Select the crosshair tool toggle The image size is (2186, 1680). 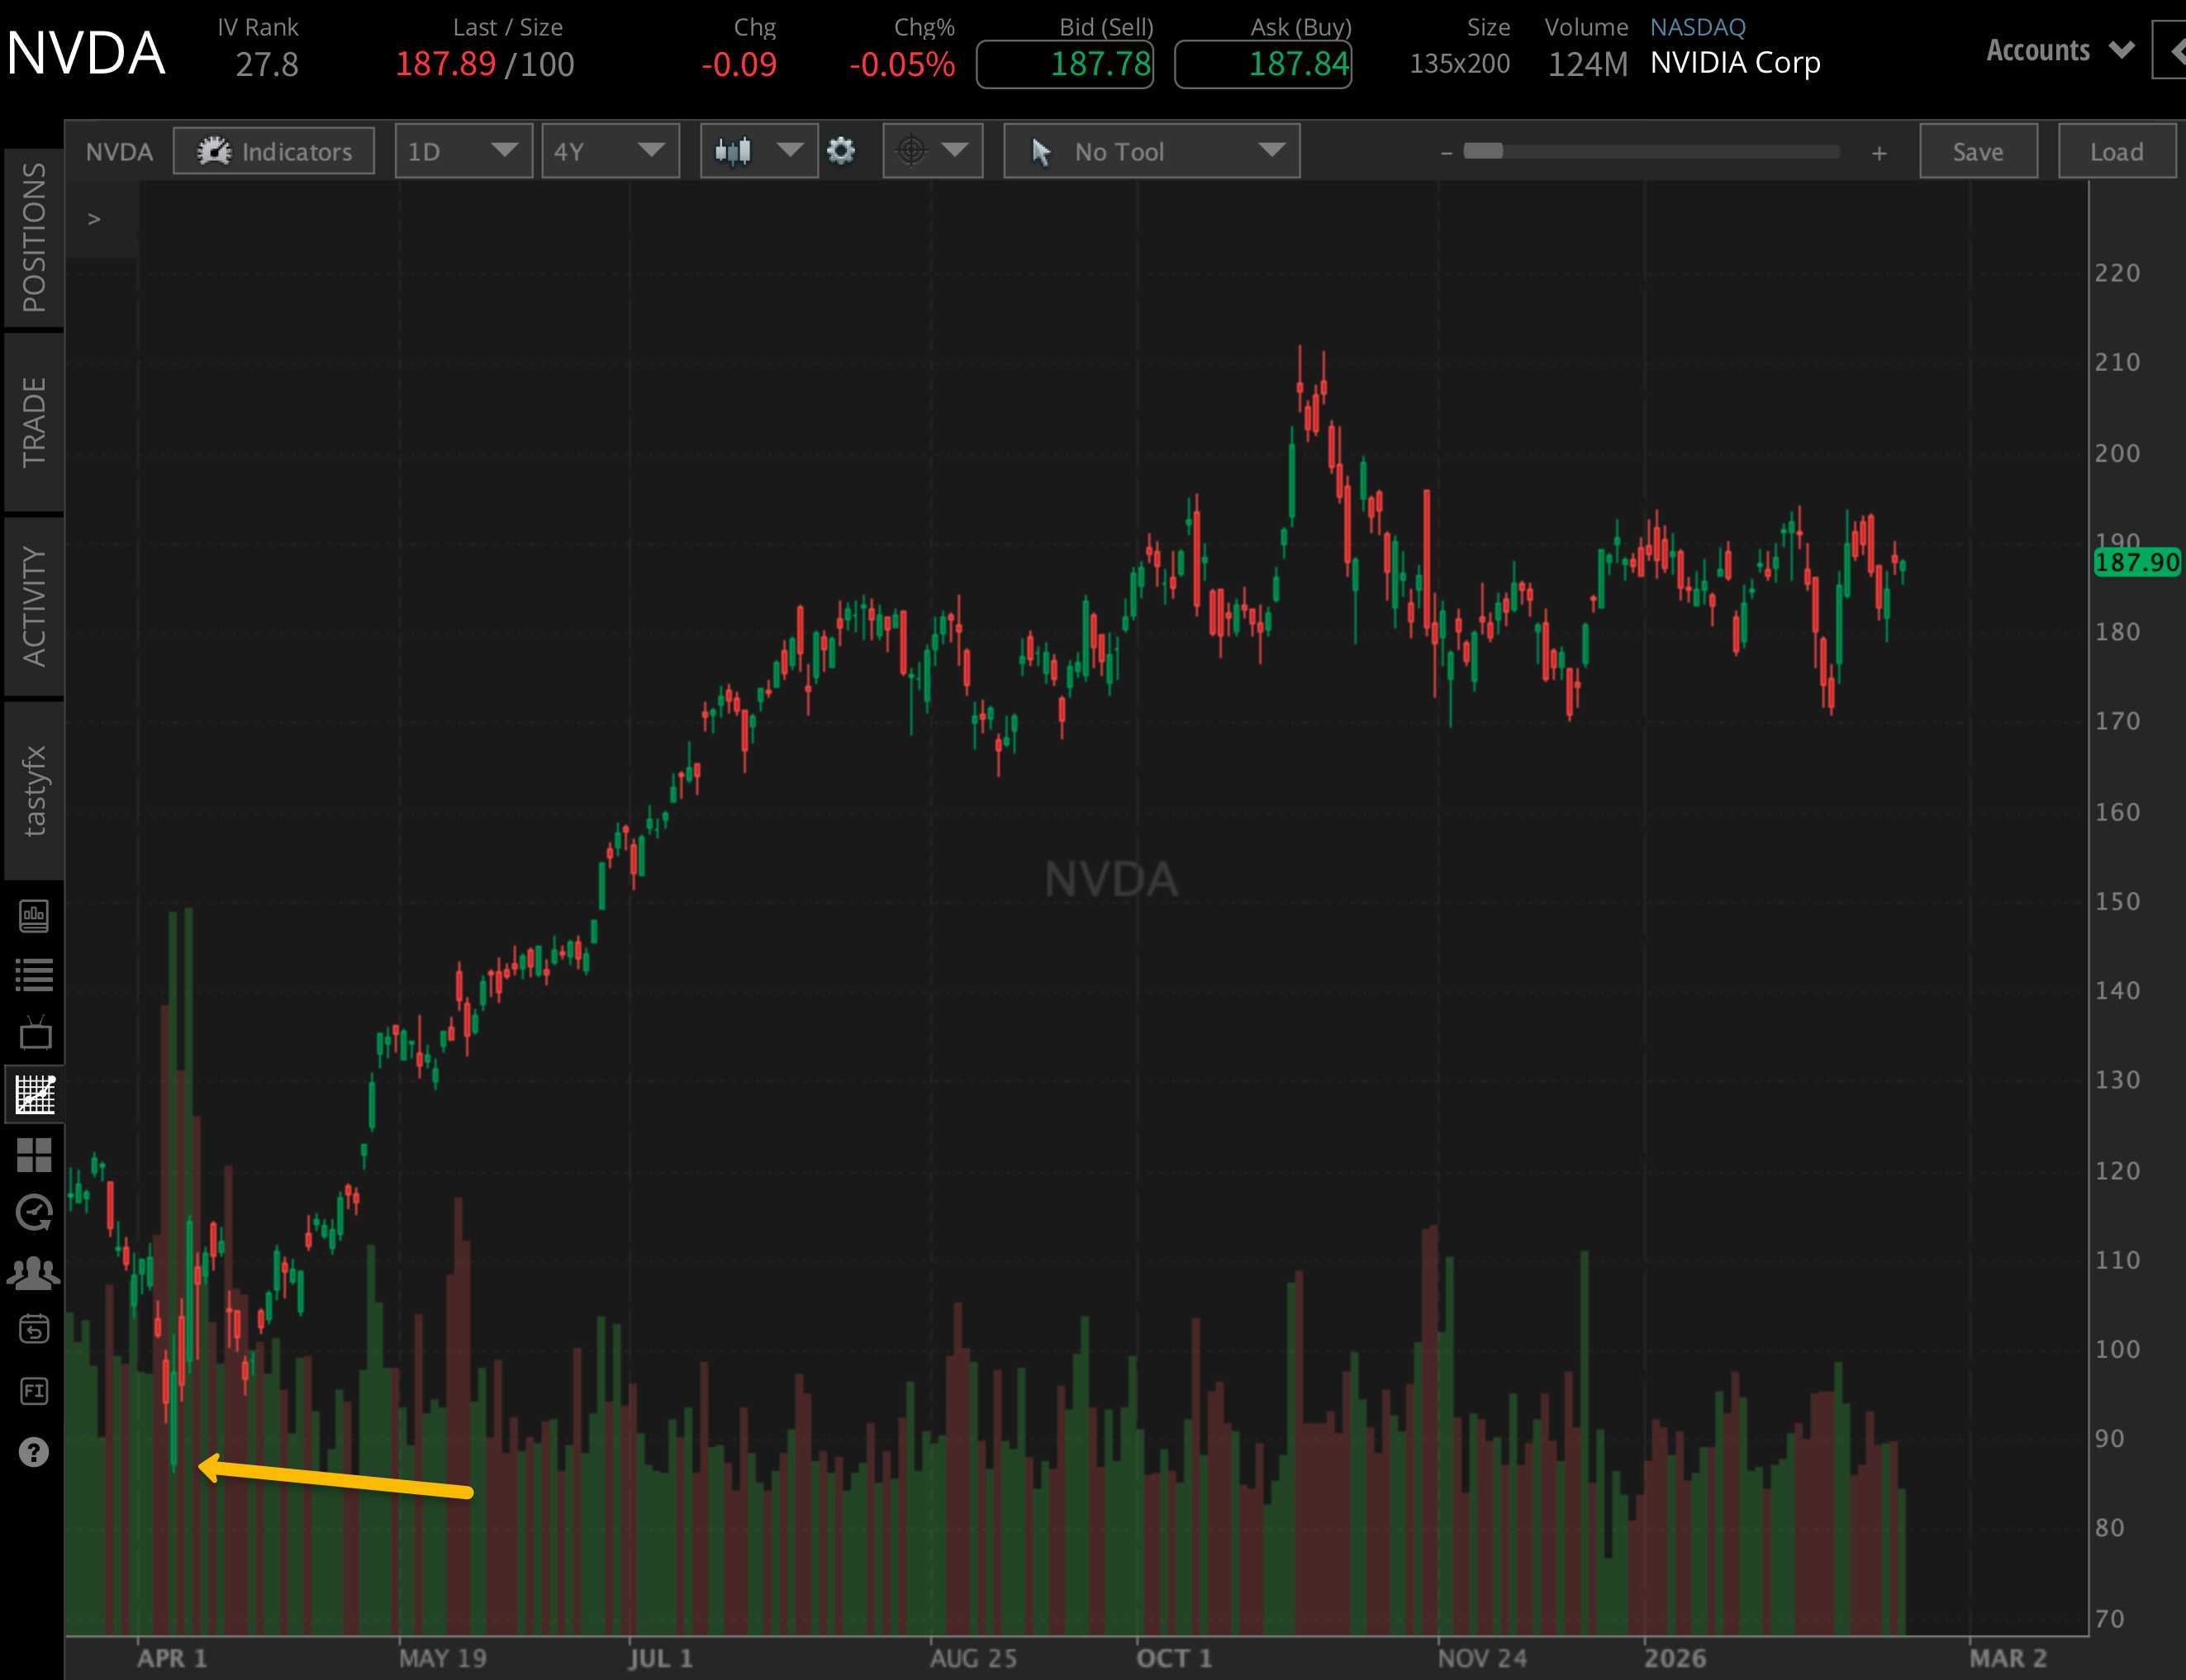[x=931, y=151]
